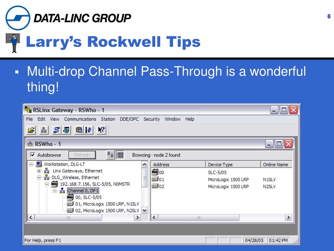
Task: Sort by the Device Type column header
Action: pos(233,164)
